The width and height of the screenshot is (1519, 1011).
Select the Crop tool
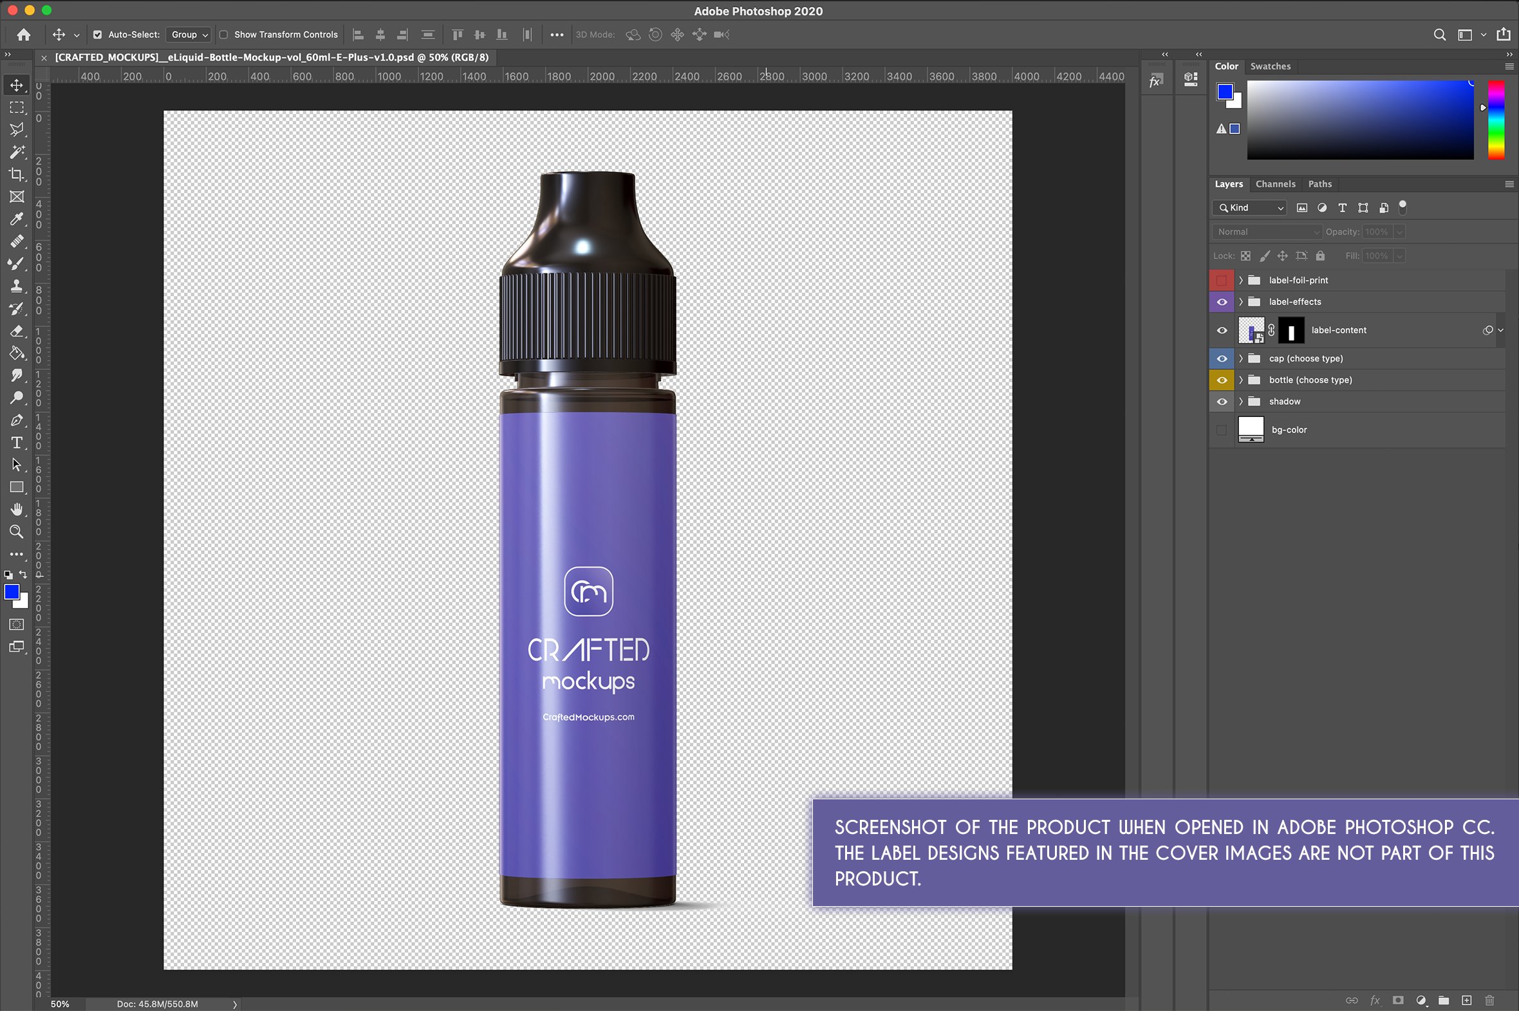click(17, 174)
